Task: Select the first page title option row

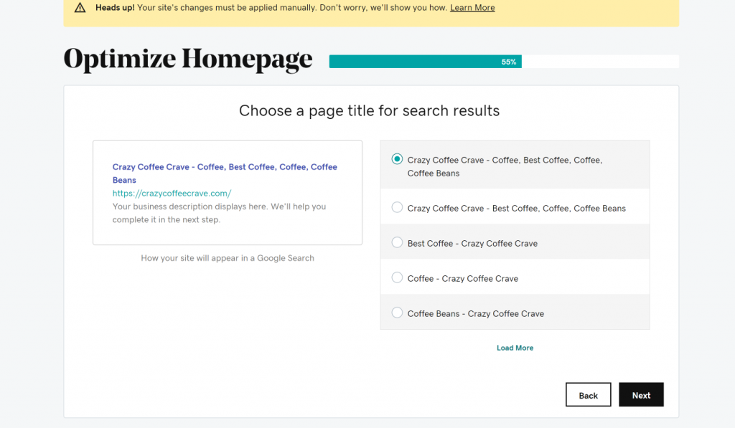Action: click(515, 166)
